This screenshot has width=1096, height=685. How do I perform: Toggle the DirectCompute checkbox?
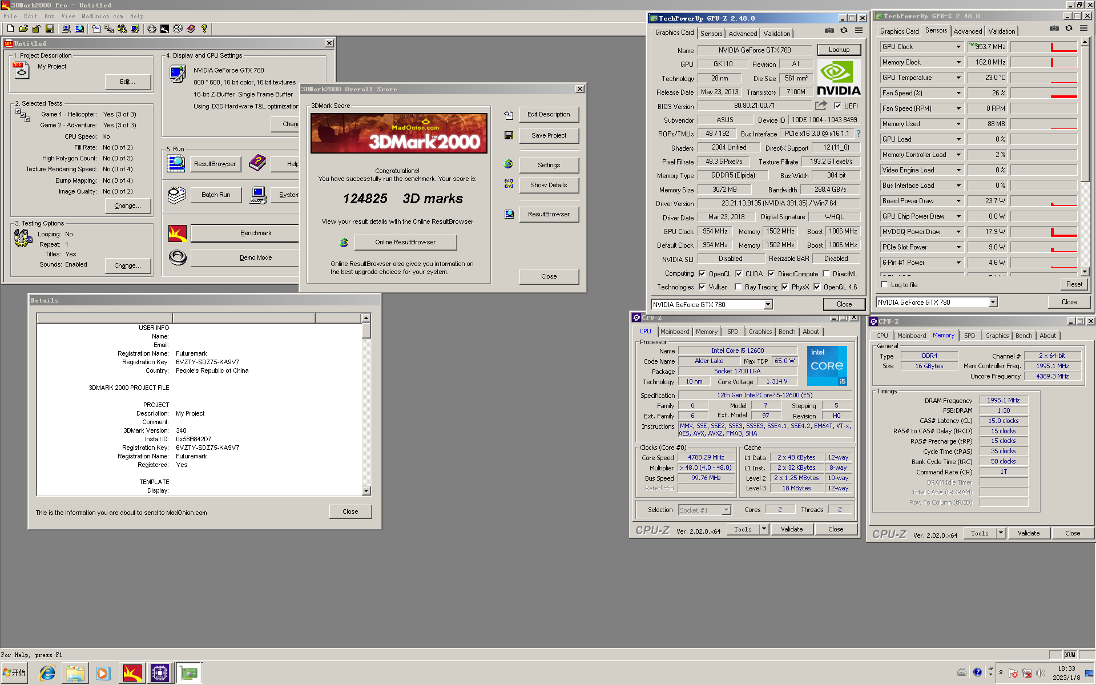click(x=771, y=274)
